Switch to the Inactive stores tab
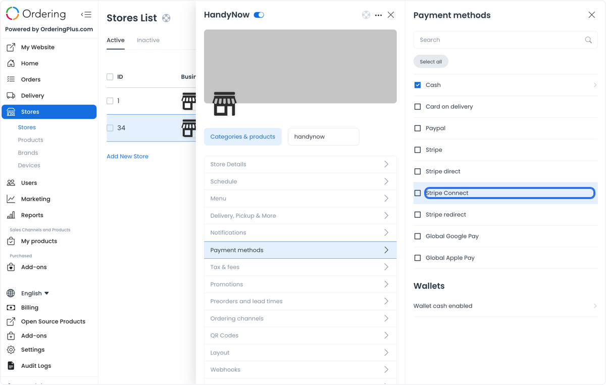 point(148,40)
